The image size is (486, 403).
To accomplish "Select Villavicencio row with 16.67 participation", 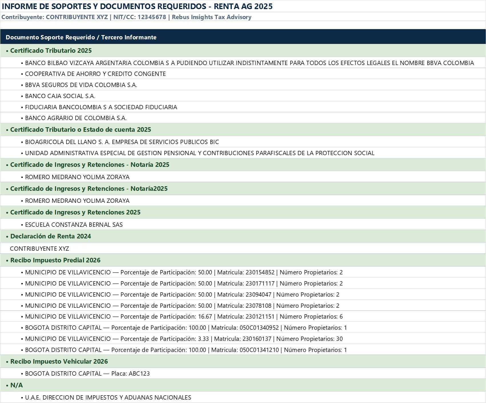I will pos(243,317).
